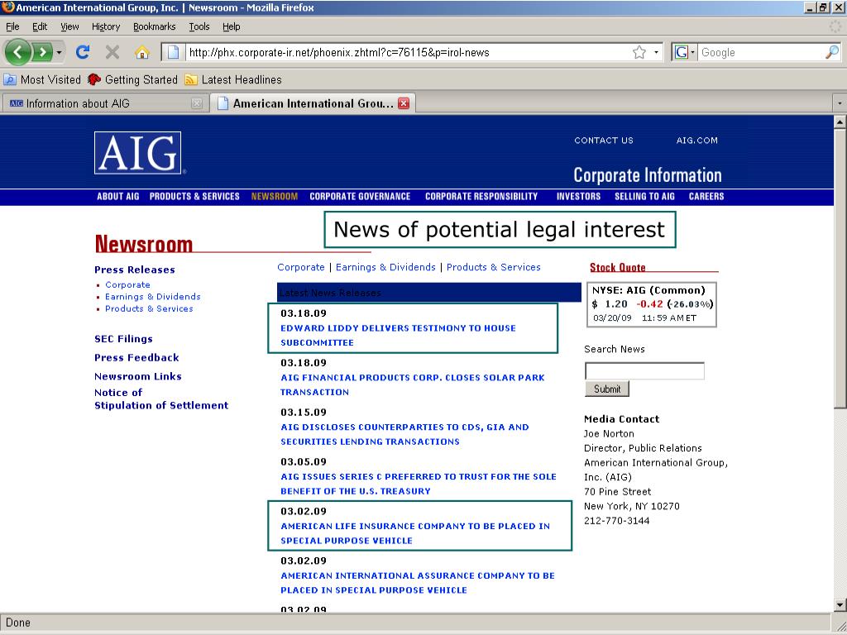
Task: Select NEWSROOM in the navigation bar
Action: click(275, 197)
